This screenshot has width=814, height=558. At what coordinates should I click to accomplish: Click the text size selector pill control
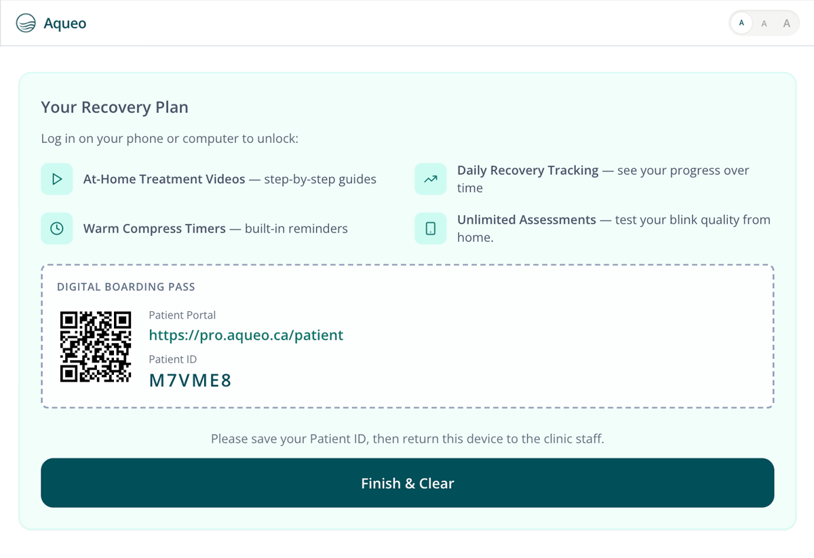(764, 22)
